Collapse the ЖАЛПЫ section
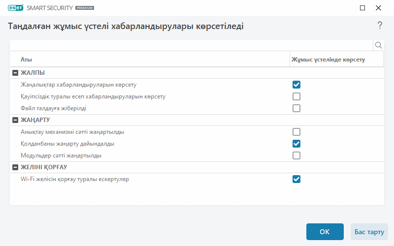 [x=15, y=73]
